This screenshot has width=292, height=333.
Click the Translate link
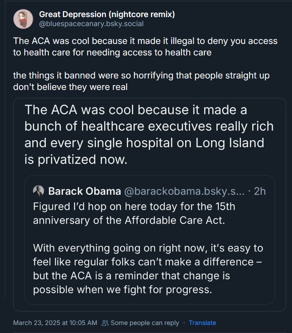click(202, 323)
